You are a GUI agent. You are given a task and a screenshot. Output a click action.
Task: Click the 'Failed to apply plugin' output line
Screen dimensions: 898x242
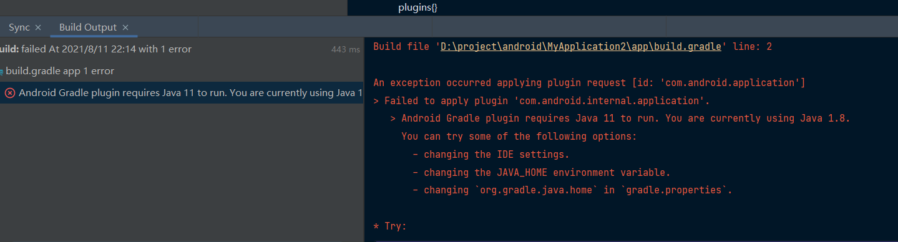coord(542,100)
